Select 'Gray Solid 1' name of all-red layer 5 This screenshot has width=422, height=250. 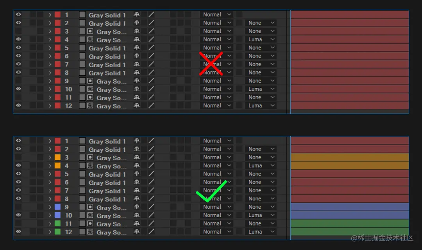[x=107, y=48]
